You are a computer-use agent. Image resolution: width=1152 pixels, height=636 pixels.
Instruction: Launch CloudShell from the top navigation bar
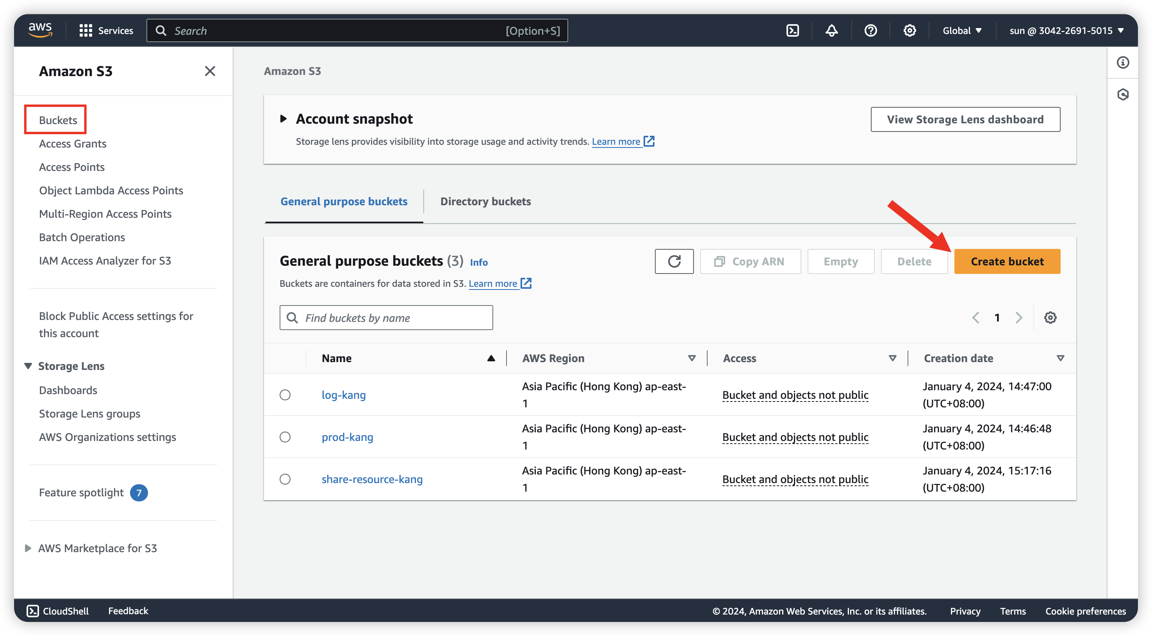click(792, 30)
